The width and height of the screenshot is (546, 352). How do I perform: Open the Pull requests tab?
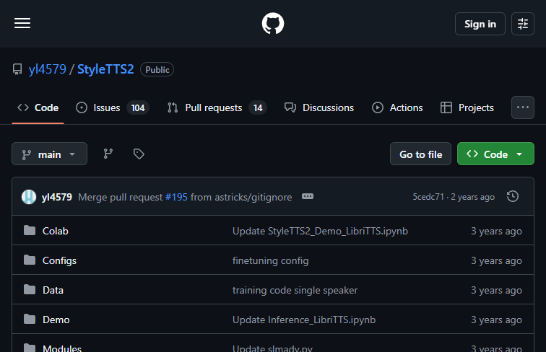coord(217,107)
